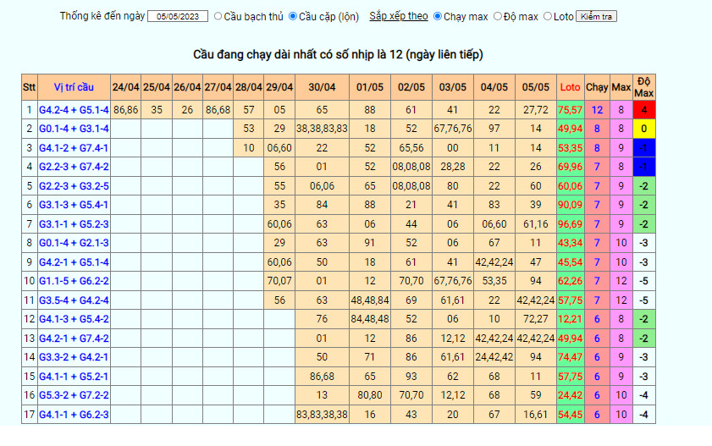Click the 'Vị trí cầu' column header
The width and height of the screenshot is (712, 446).
click(x=75, y=86)
